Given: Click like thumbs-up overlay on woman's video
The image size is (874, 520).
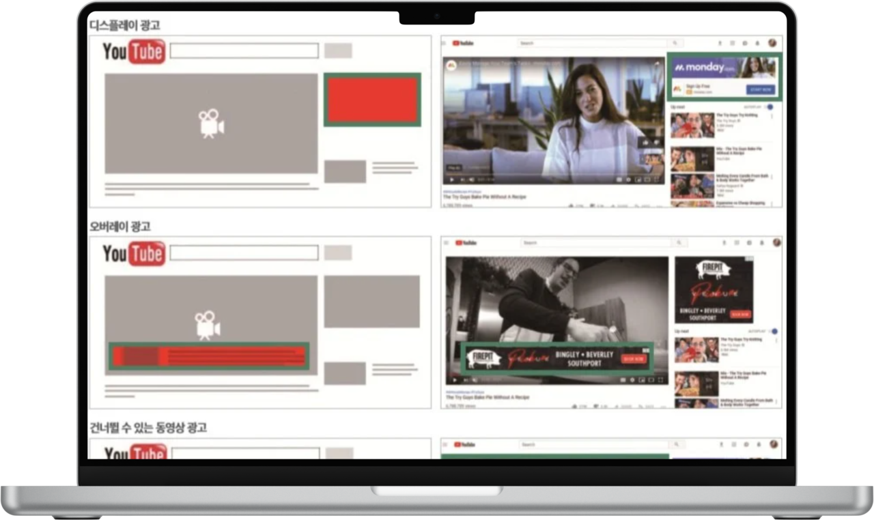Looking at the screenshot, I should coord(645,143).
